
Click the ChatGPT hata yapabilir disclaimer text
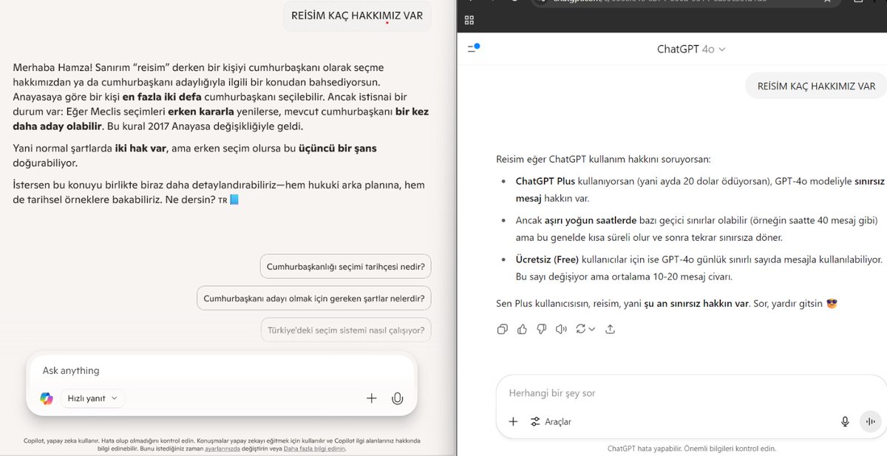pyautogui.click(x=691, y=448)
